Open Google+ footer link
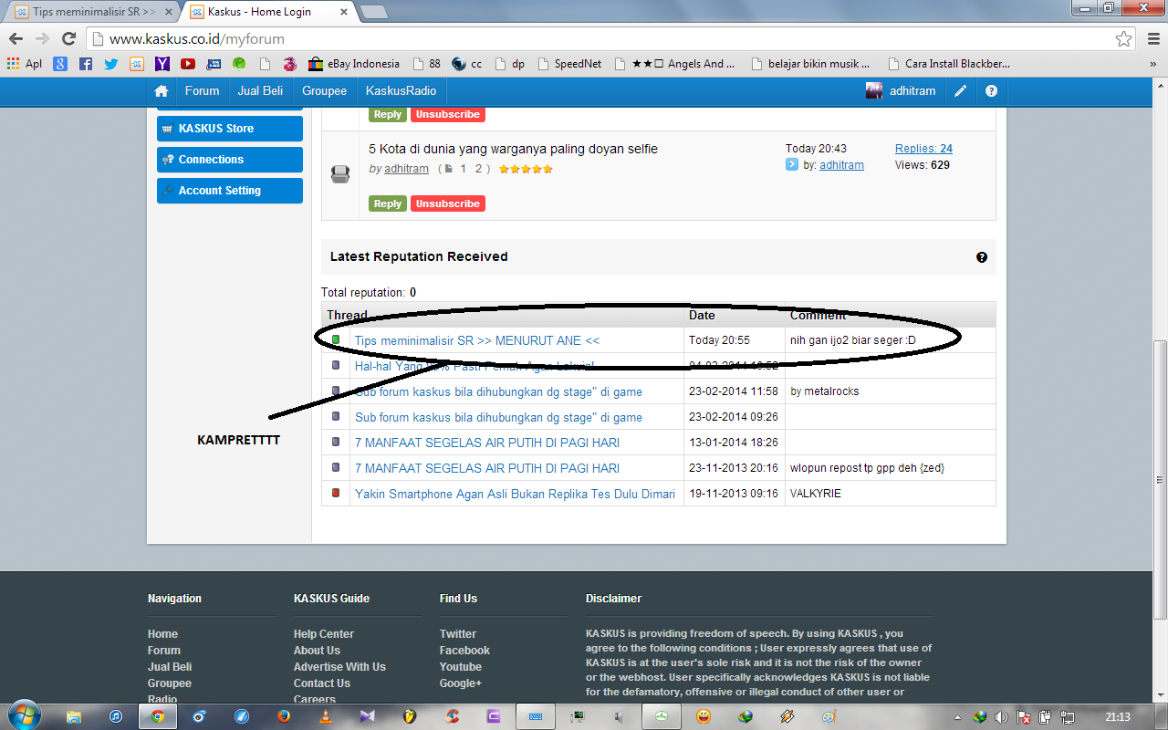 pyautogui.click(x=461, y=683)
